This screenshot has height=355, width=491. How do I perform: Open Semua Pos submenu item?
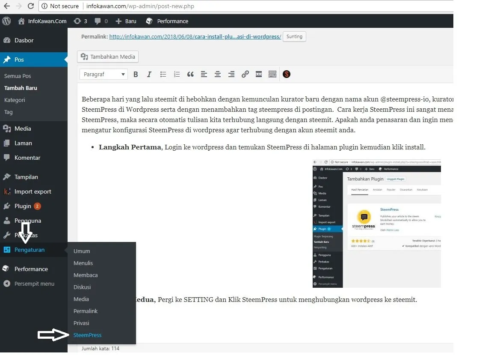[x=18, y=76]
